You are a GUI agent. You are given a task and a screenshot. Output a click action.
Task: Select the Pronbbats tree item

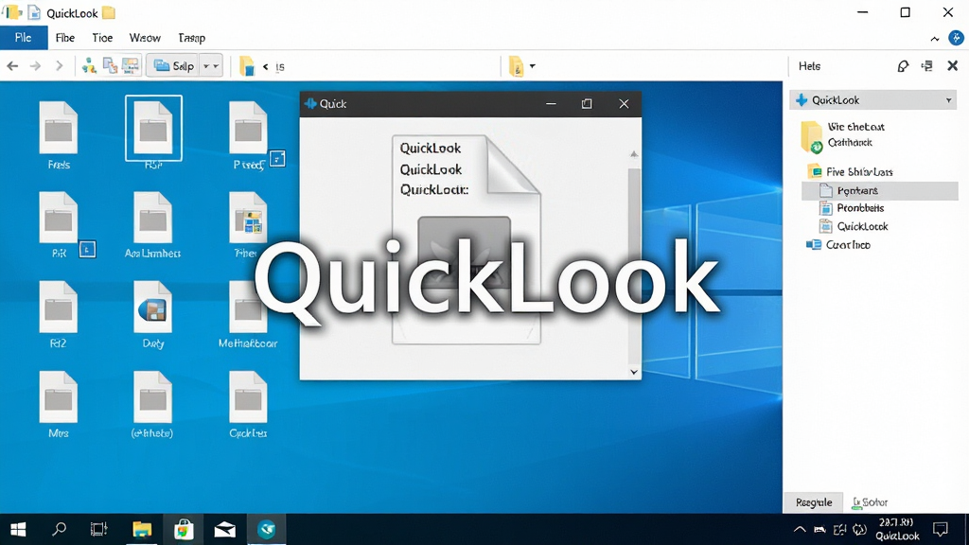852,208
